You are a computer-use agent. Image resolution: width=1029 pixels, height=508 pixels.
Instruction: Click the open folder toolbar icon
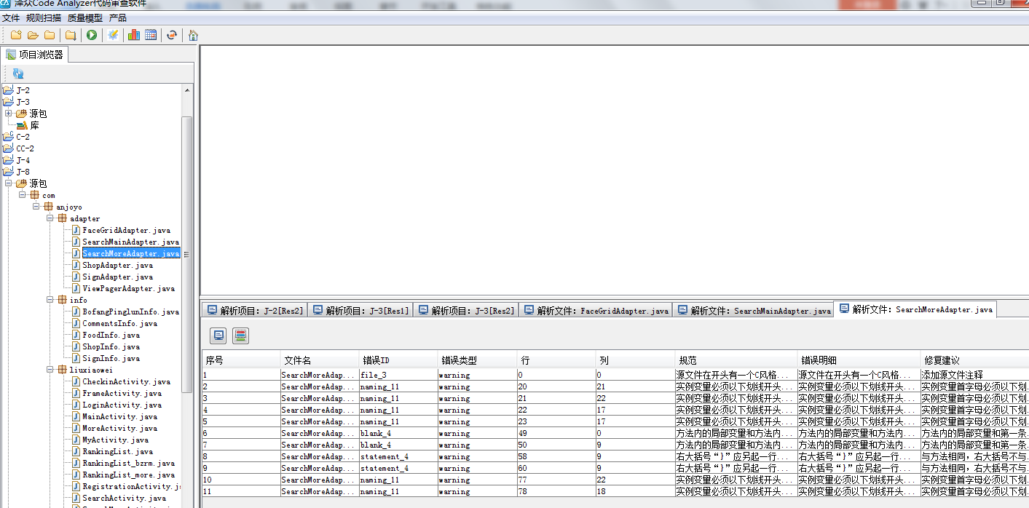click(x=33, y=35)
